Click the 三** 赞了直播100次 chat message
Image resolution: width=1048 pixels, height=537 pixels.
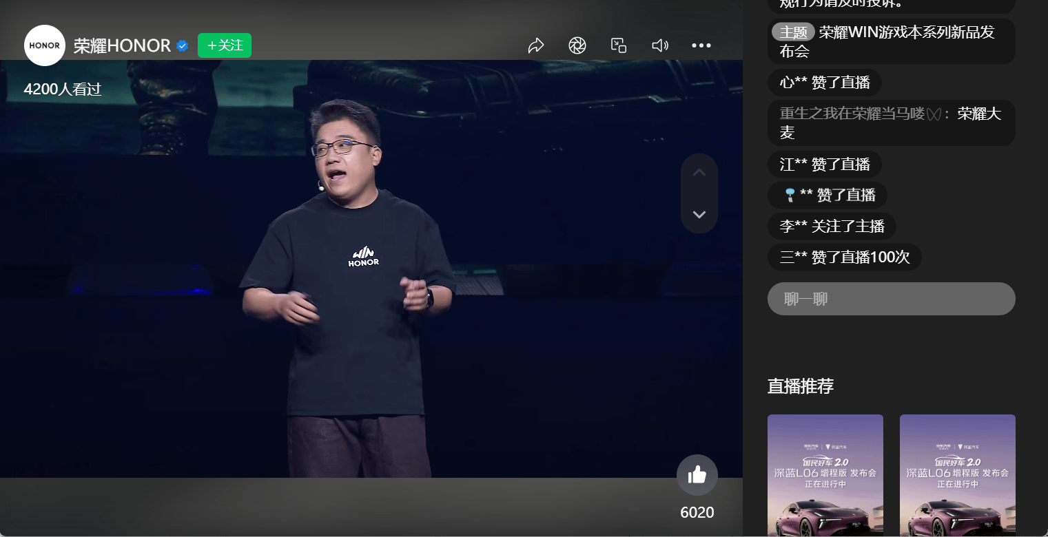tap(844, 257)
